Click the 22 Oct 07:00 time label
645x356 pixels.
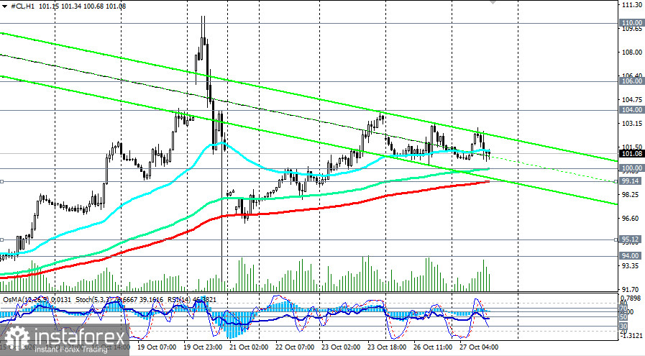click(x=295, y=347)
